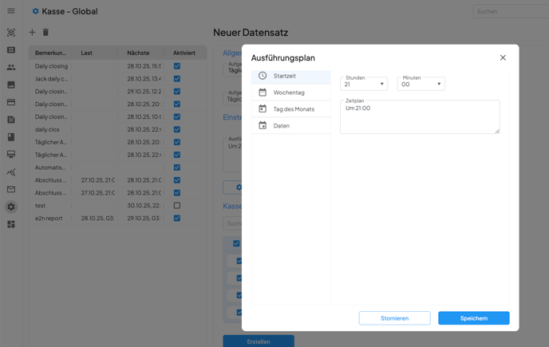The height and width of the screenshot is (347, 549).
Task: Select the Wochentag tab
Action: pyautogui.click(x=290, y=93)
